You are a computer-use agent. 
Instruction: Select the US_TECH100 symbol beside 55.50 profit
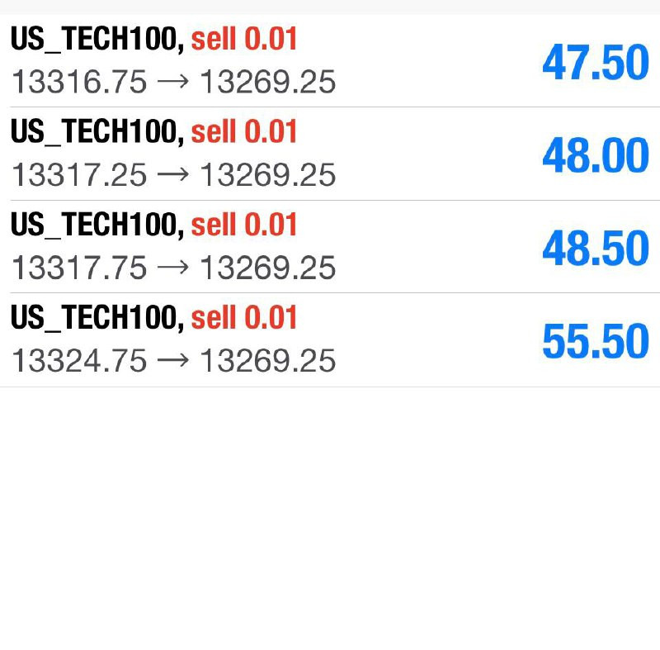pos(97,318)
